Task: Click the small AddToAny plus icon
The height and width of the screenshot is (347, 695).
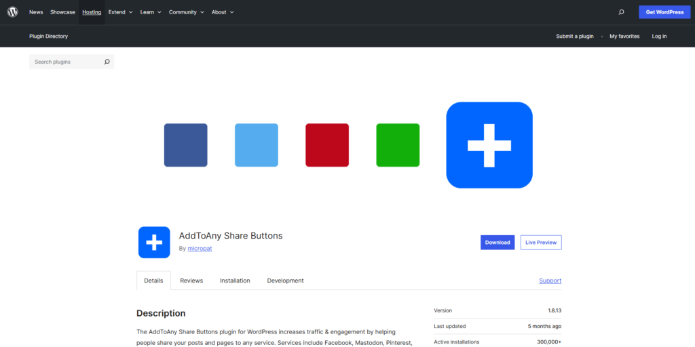Action: tap(154, 242)
